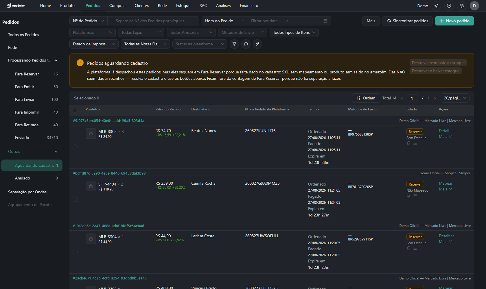Focus the order number search input
This screenshot has width=486, height=289.
tap(153, 21)
